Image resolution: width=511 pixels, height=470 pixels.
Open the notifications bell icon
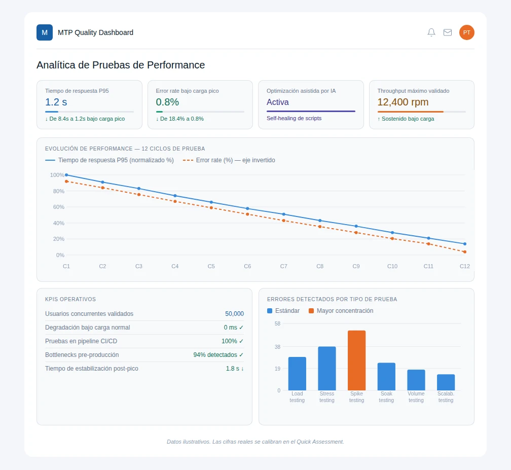point(431,32)
